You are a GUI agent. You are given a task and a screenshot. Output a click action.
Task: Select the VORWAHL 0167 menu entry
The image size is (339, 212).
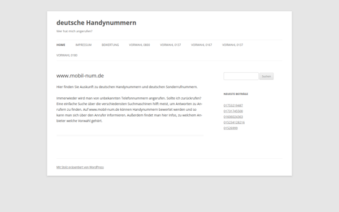click(x=202, y=45)
